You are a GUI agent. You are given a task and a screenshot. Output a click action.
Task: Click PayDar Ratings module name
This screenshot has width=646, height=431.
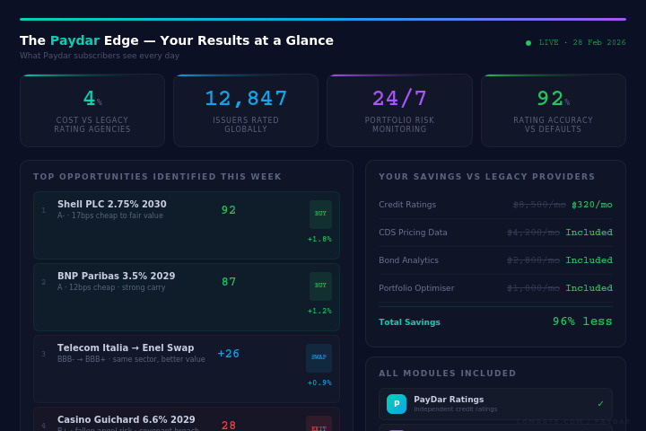(x=449, y=400)
